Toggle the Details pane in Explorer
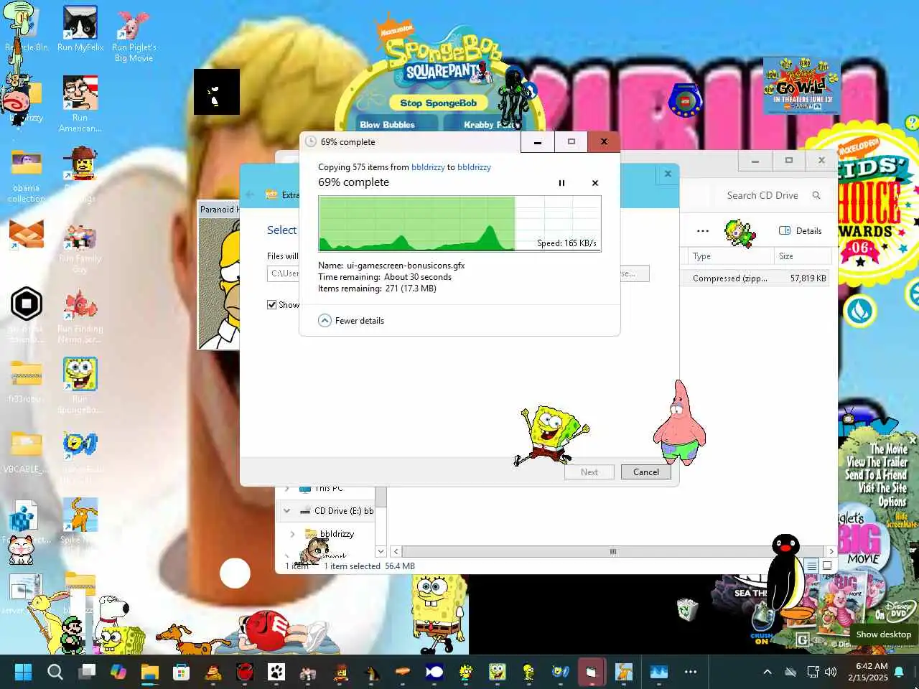 coord(801,231)
